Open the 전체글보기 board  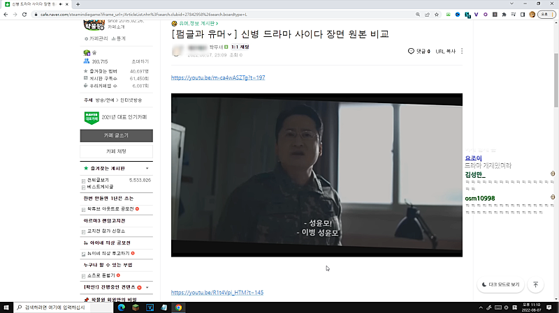click(98, 180)
